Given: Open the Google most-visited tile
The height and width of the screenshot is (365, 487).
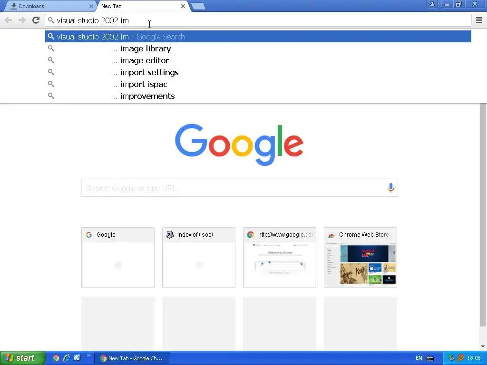Looking at the screenshot, I should point(118,258).
